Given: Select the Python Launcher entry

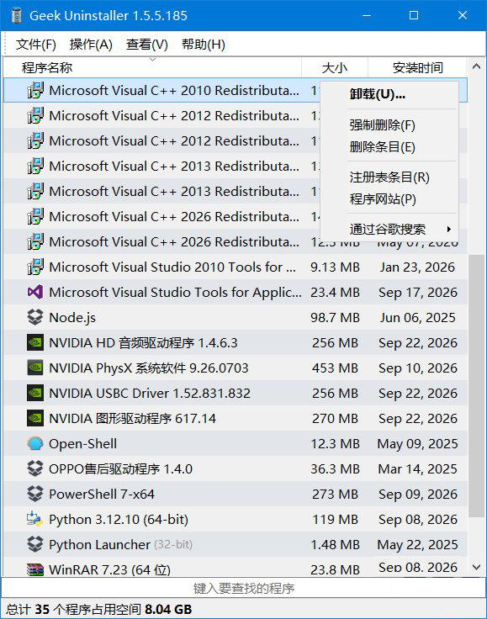Looking at the screenshot, I should [236, 545].
